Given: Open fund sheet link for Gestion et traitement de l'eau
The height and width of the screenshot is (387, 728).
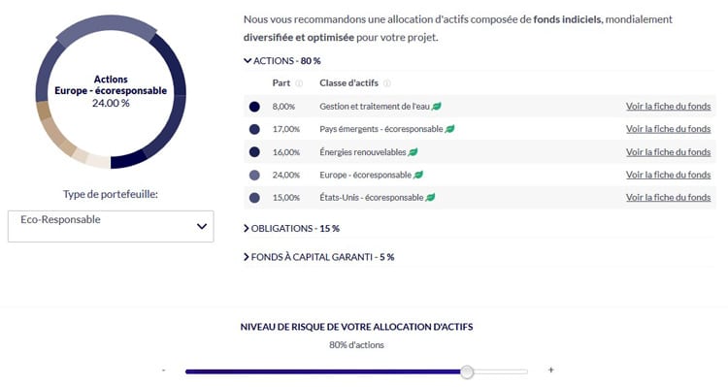Looking at the screenshot, I should 668,107.
